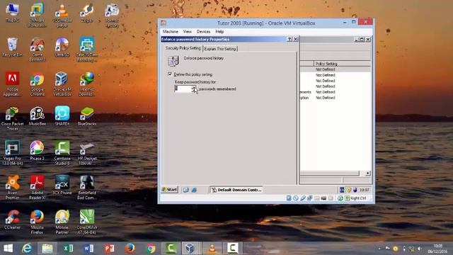Viewport: 453px width, 255px height.
Task: Switch to Security Policy Setting tab
Action: coord(183,48)
